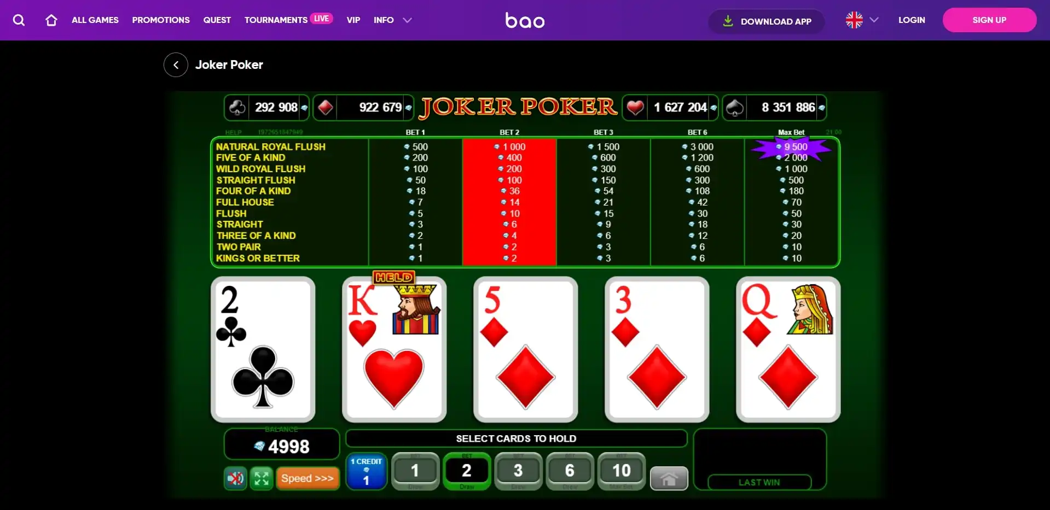This screenshot has width=1050, height=510.
Task: Click the gray game home button
Action: tap(669, 479)
